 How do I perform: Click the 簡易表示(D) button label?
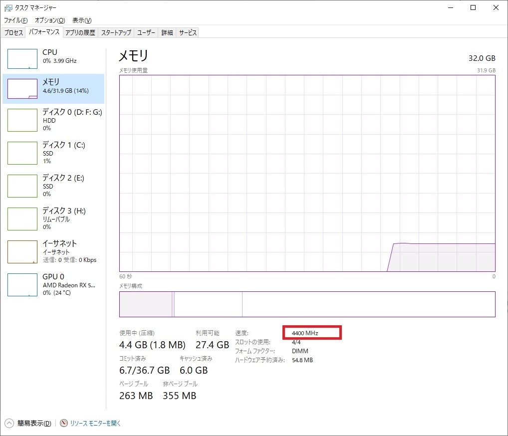(x=34, y=423)
